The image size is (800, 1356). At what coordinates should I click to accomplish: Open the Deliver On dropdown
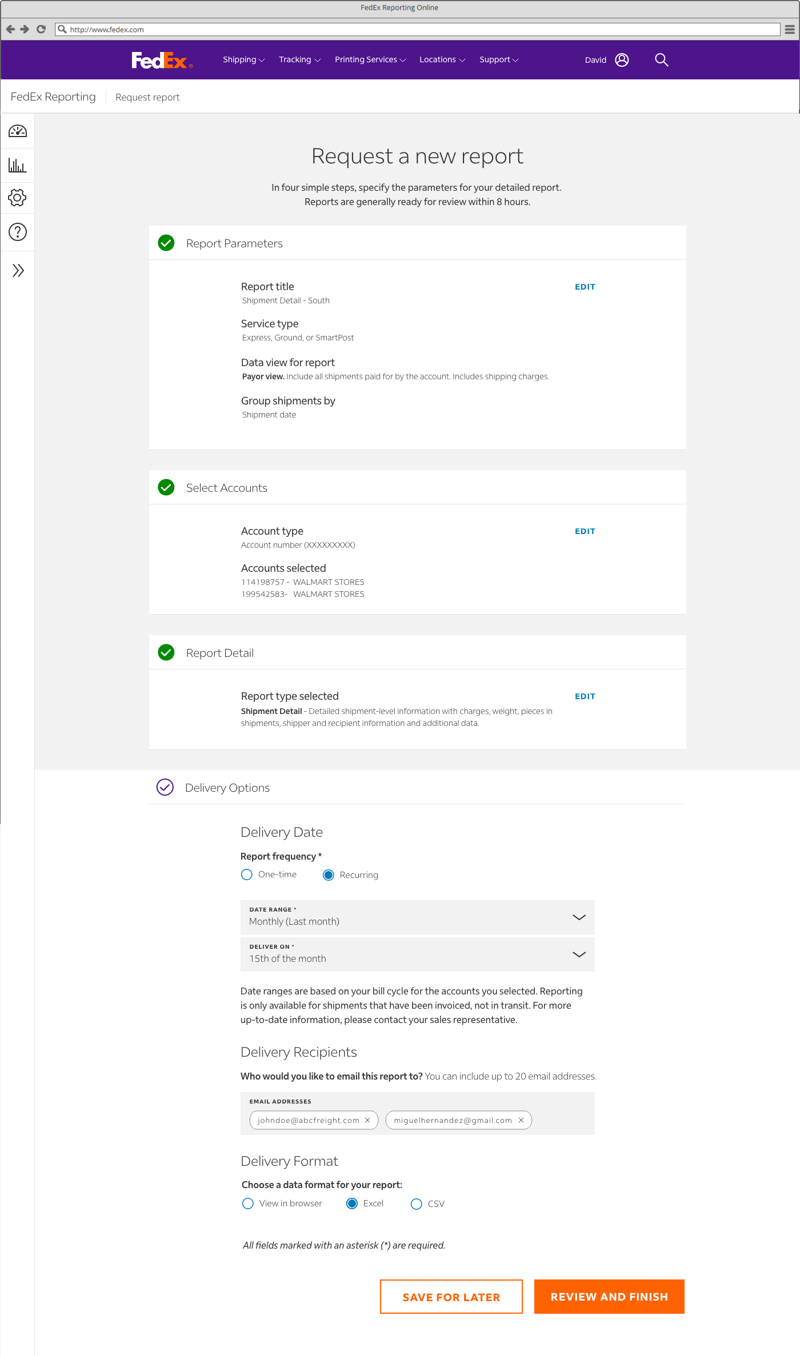(417, 954)
